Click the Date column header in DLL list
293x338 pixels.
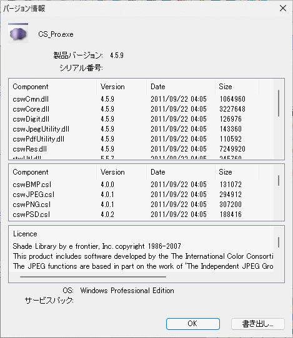tap(181, 87)
